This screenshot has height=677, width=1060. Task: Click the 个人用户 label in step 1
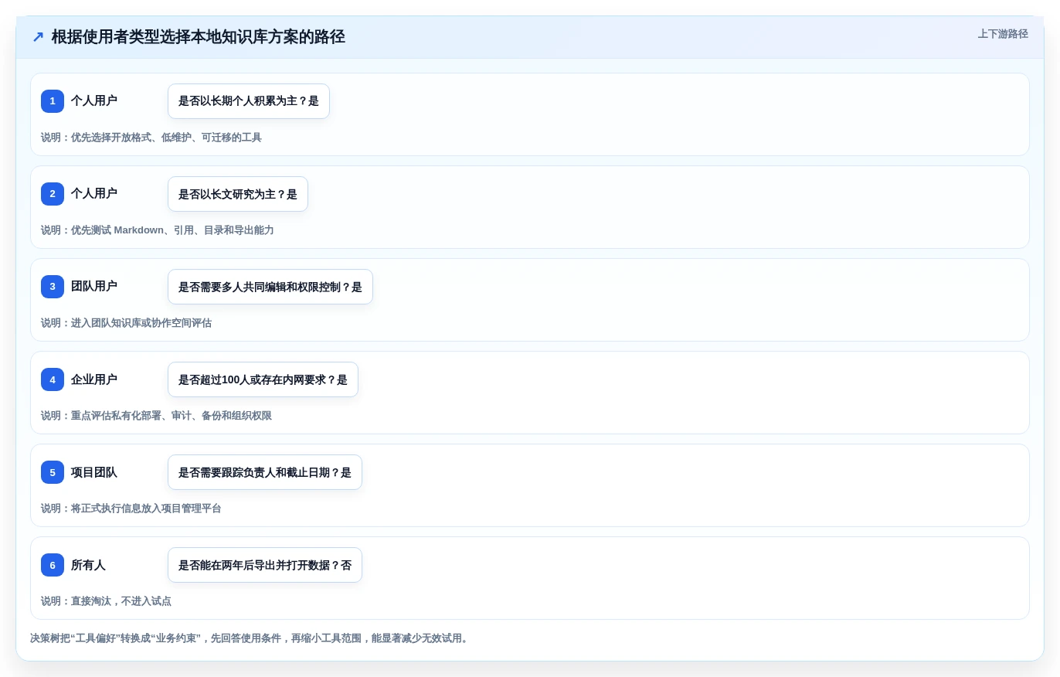pos(94,100)
